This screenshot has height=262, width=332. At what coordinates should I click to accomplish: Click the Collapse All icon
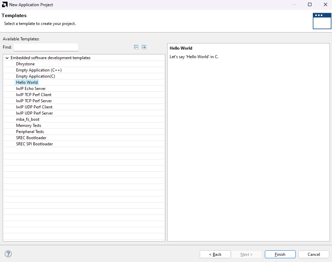pyautogui.click(x=136, y=47)
